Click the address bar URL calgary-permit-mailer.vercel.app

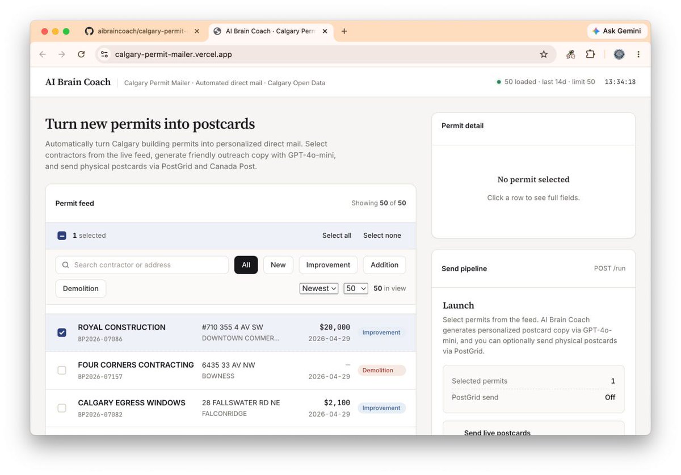174,54
